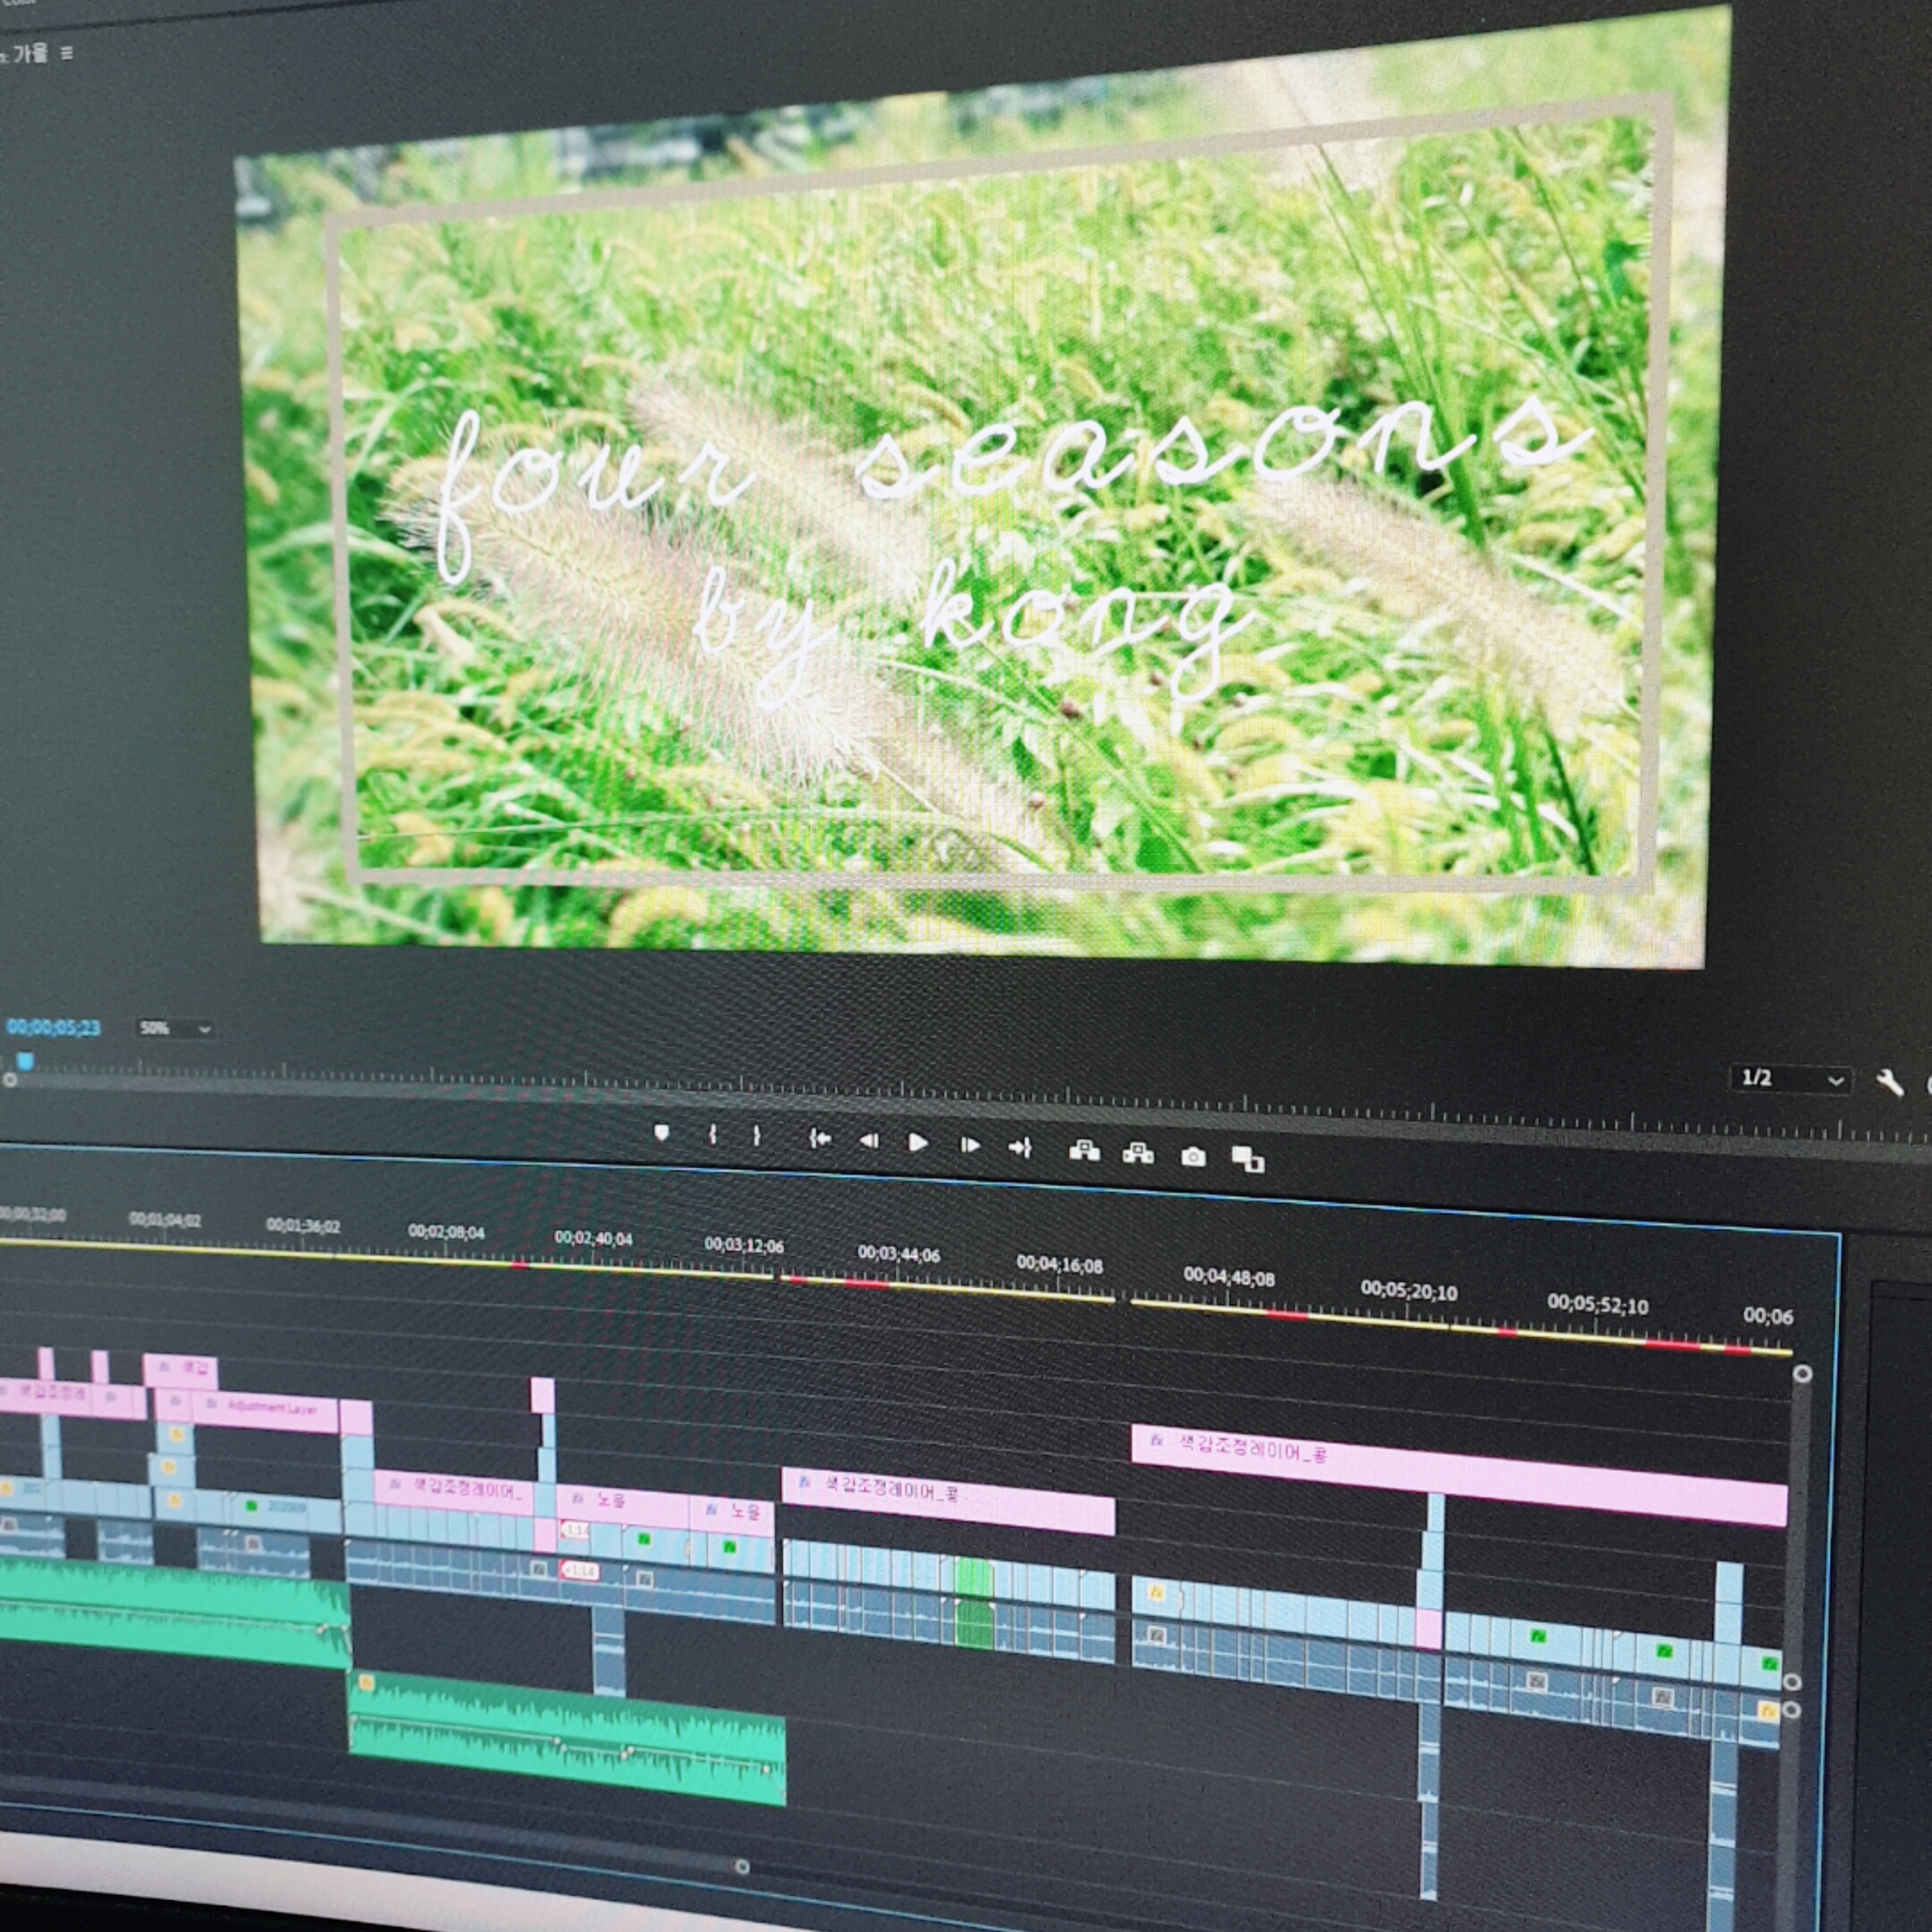Step back one frame
This screenshot has height=1932, width=1932.
click(869, 1141)
